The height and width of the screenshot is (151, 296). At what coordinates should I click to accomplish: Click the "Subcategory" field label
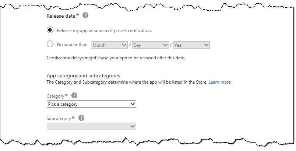click(x=59, y=119)
